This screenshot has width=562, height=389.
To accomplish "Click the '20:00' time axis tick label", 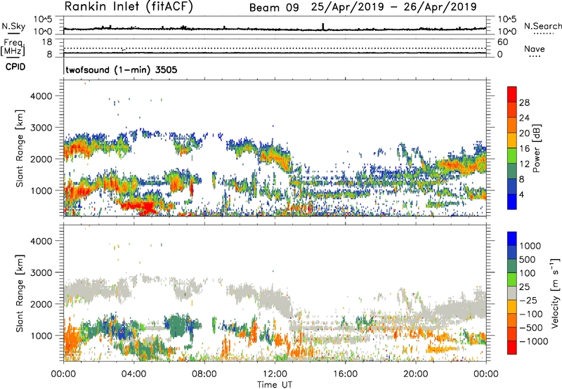I will tap(415, 374).
